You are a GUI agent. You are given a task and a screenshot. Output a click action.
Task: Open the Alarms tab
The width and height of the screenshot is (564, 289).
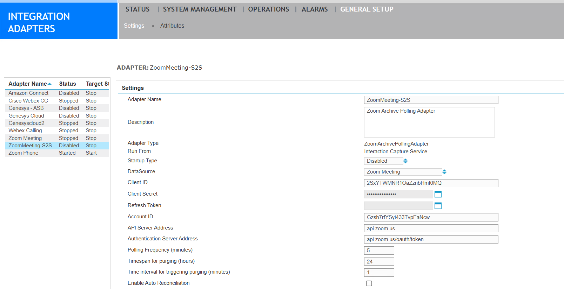tap(314, 9)
